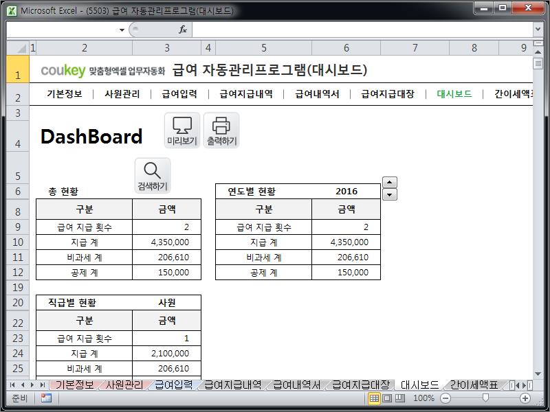
Task: Open the Name Box dropdown arrow
Action: (x=122, y=30)
